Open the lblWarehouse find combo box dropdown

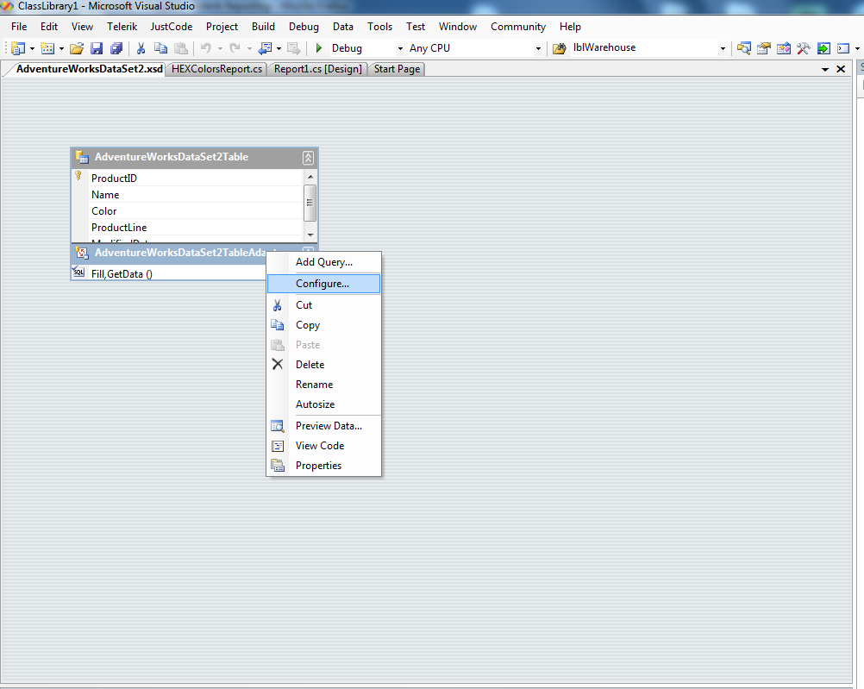[x=723, y=48]
